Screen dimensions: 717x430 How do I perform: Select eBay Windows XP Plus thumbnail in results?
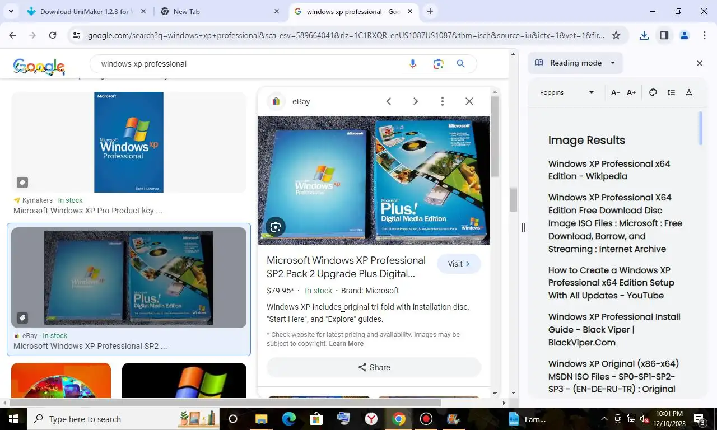tap(129, 277)
